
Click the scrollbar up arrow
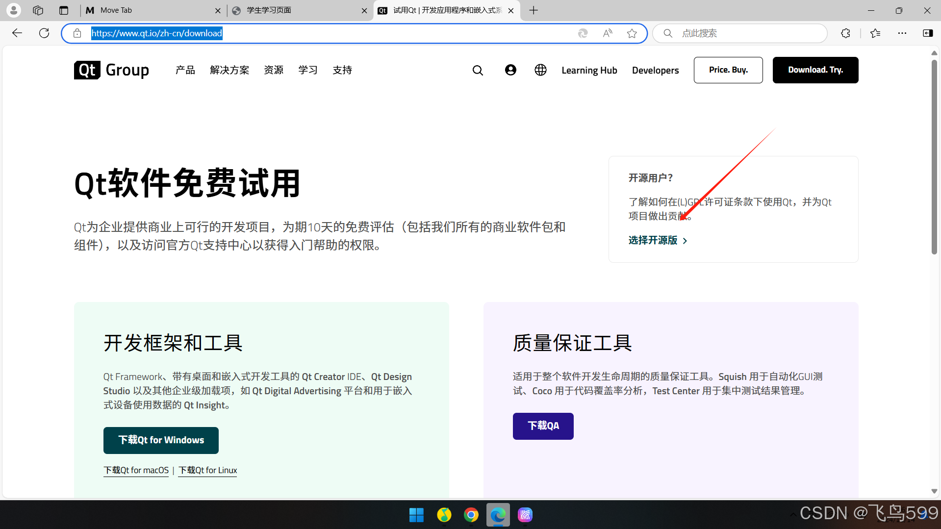tap(934, 52)
